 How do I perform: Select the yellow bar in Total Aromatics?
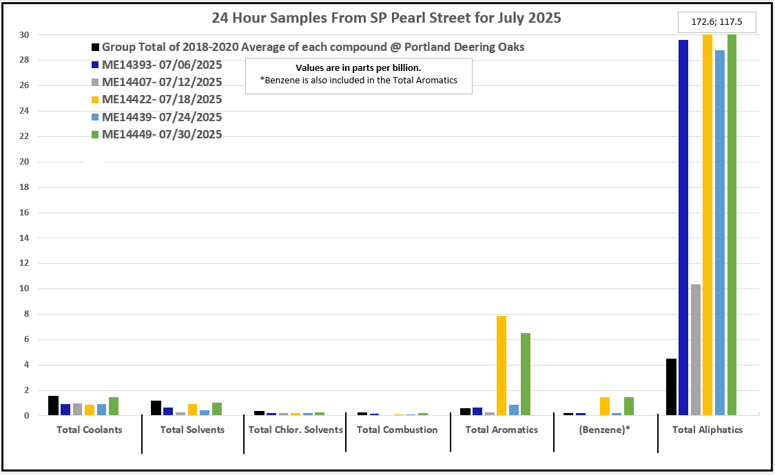point(502,366)
